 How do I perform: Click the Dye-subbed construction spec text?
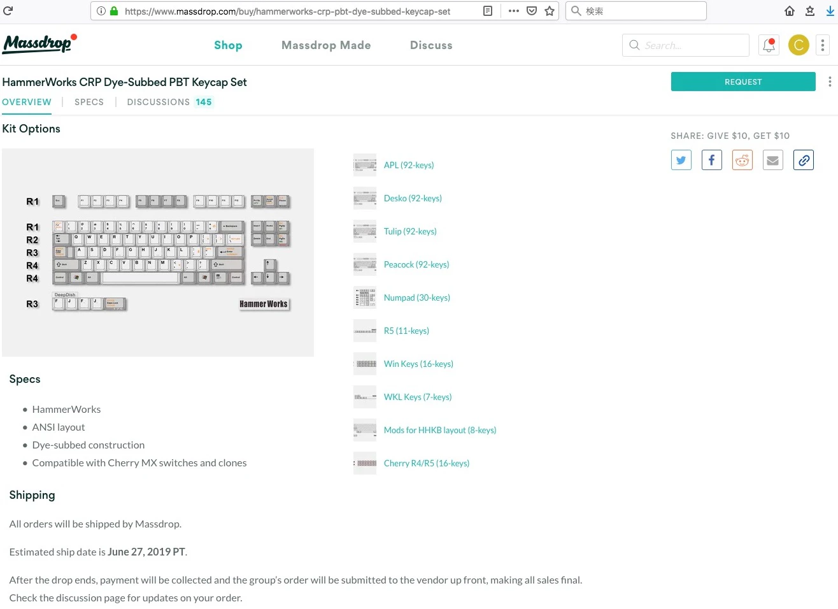[x=89, y=445]
